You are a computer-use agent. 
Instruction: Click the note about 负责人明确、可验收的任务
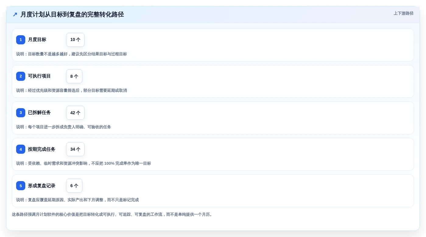click(64, 127)
